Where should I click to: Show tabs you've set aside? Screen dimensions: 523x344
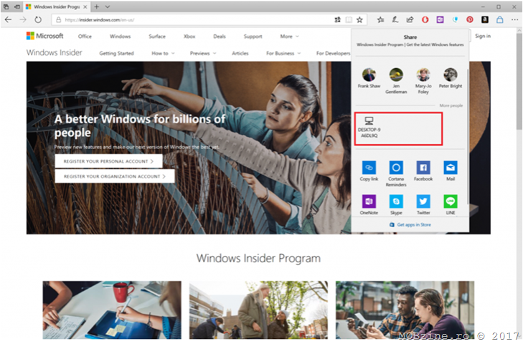click(x=6, y=6)
